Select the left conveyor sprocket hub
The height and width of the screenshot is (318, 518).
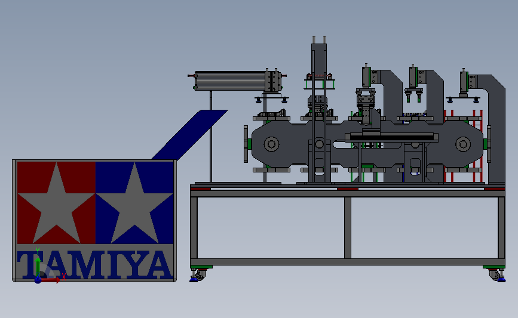272,144
